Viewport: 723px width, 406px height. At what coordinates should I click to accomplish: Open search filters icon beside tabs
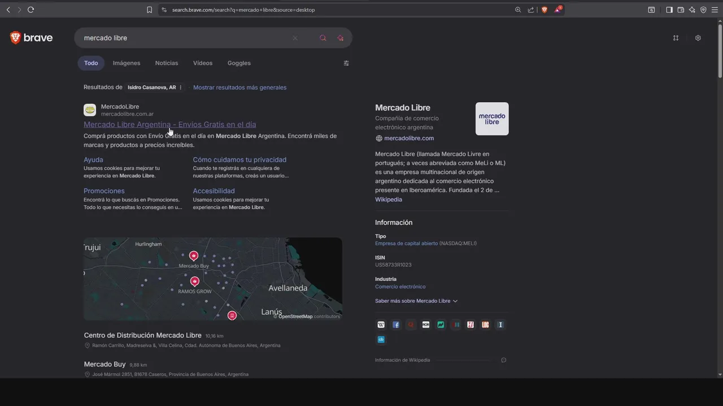(x=346, y=63)
